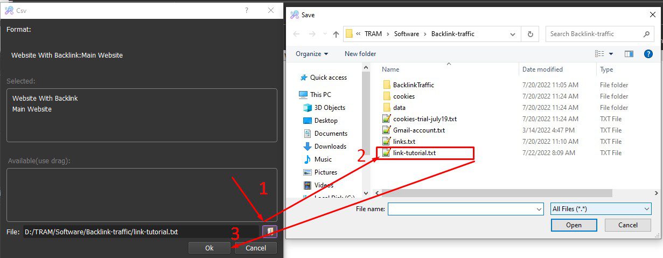Click New folder button
Viewport: 663px width, 258px height.
click(x=360, y=54)
